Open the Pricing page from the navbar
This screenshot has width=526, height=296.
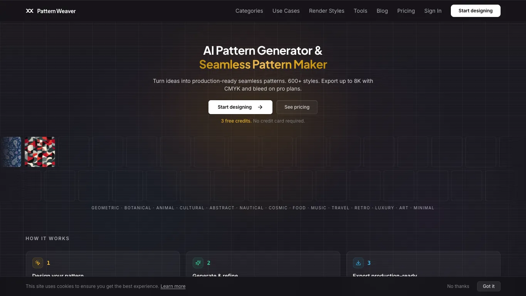(406, 11)
